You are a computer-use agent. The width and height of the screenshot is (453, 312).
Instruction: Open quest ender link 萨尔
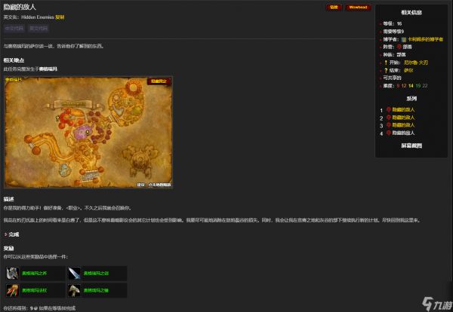tap(408, 70)
